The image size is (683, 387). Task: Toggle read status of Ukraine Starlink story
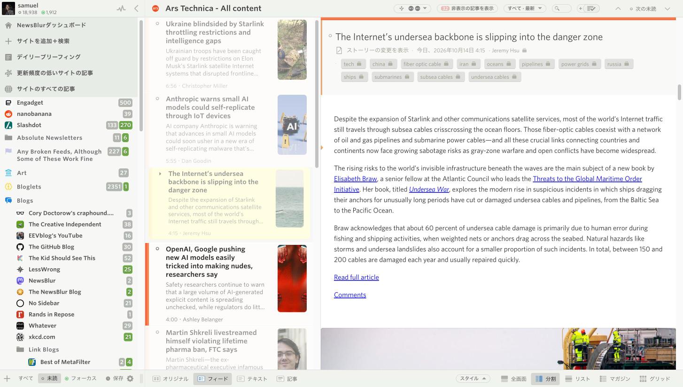[157, 24]
